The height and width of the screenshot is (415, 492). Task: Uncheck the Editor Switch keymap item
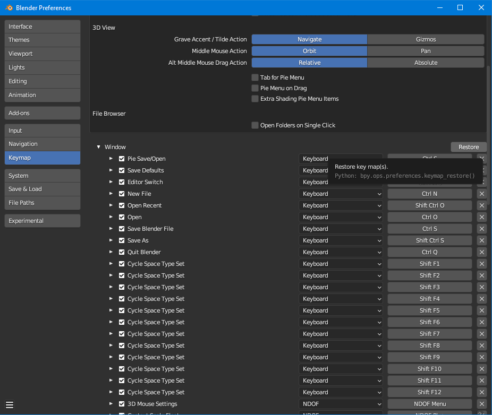click(x=122, y=182)
